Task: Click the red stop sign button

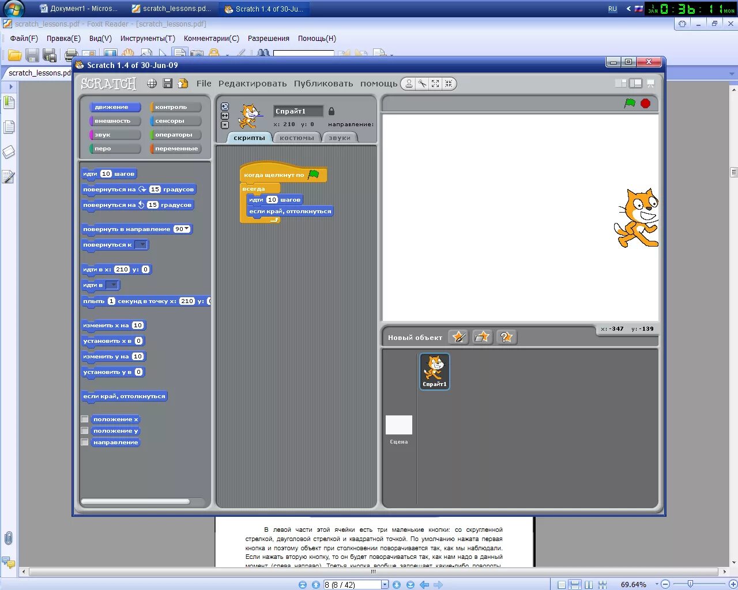Action: pos(645,103)
